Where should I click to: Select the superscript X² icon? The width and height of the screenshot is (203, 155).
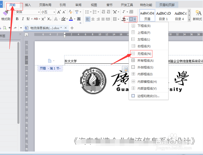pos(43,19)
